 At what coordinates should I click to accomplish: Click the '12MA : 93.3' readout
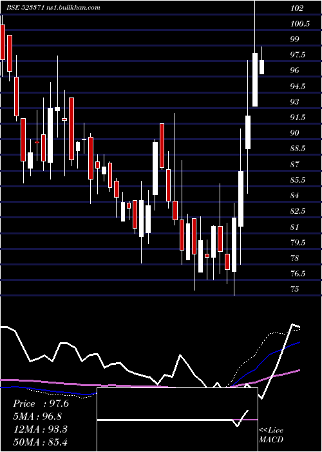pyautogui.click(x=40, y=429)
